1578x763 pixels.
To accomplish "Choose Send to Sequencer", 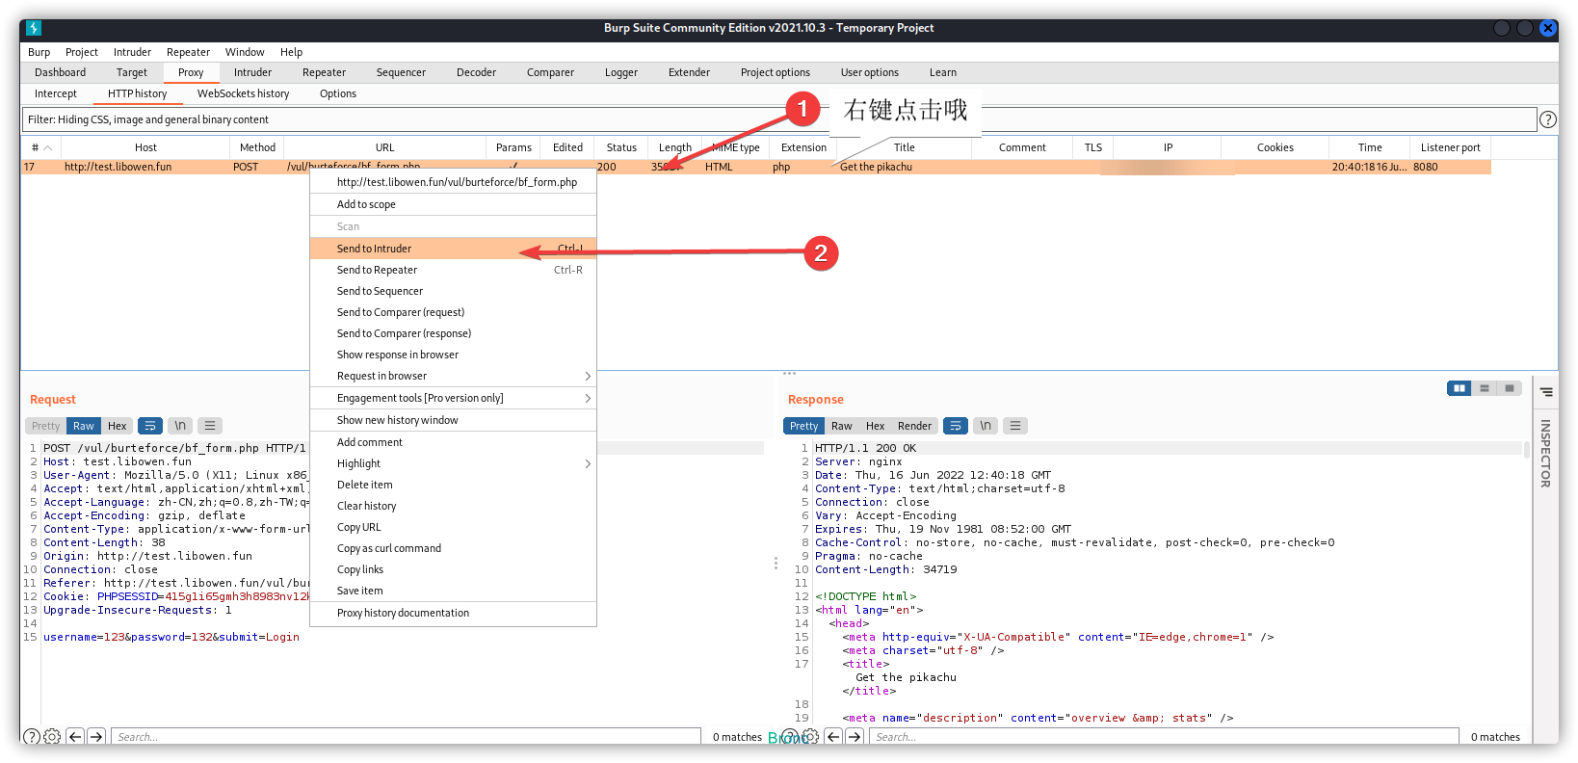I will click(453, 291).
